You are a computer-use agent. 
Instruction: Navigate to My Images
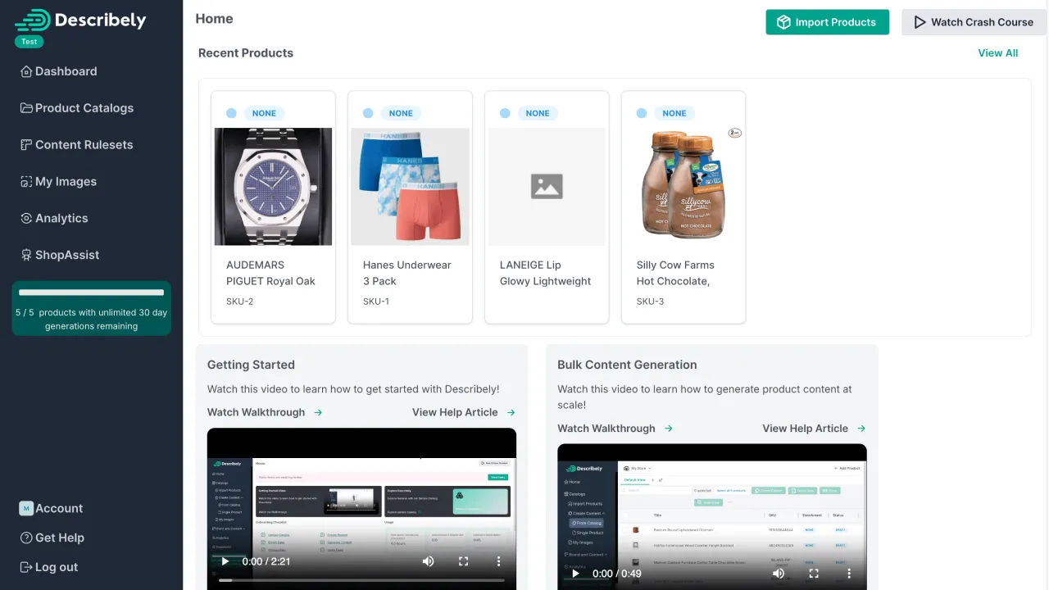(66, 182)
